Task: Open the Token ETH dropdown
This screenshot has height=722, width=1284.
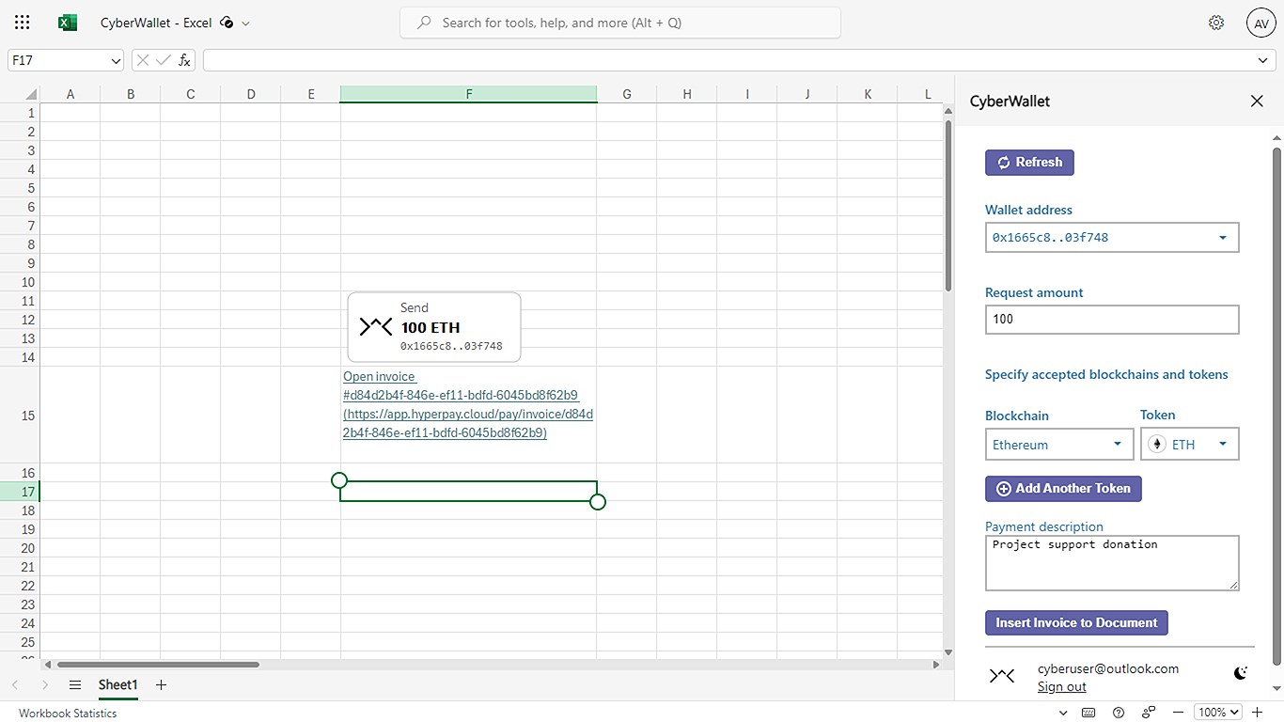Action: pyautogui.click(x=1190, y=445)
